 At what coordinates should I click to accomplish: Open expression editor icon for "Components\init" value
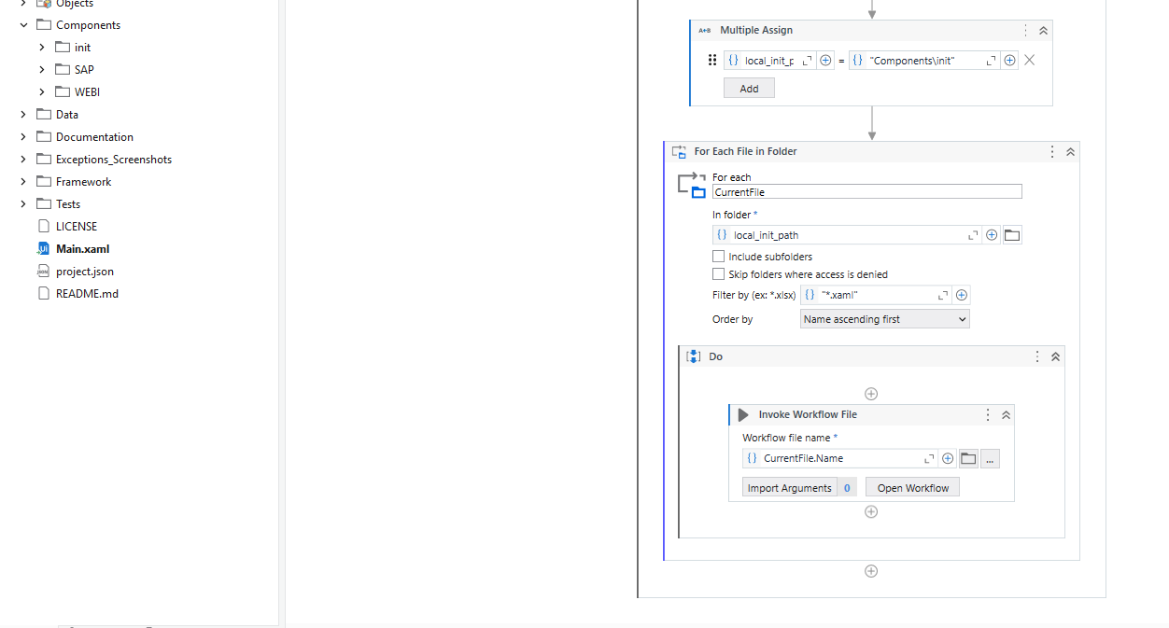point(991,60)
